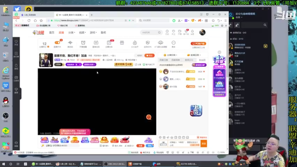
Task: Click the UFO airship icon in toolbar
Action: tap(160, 43)
